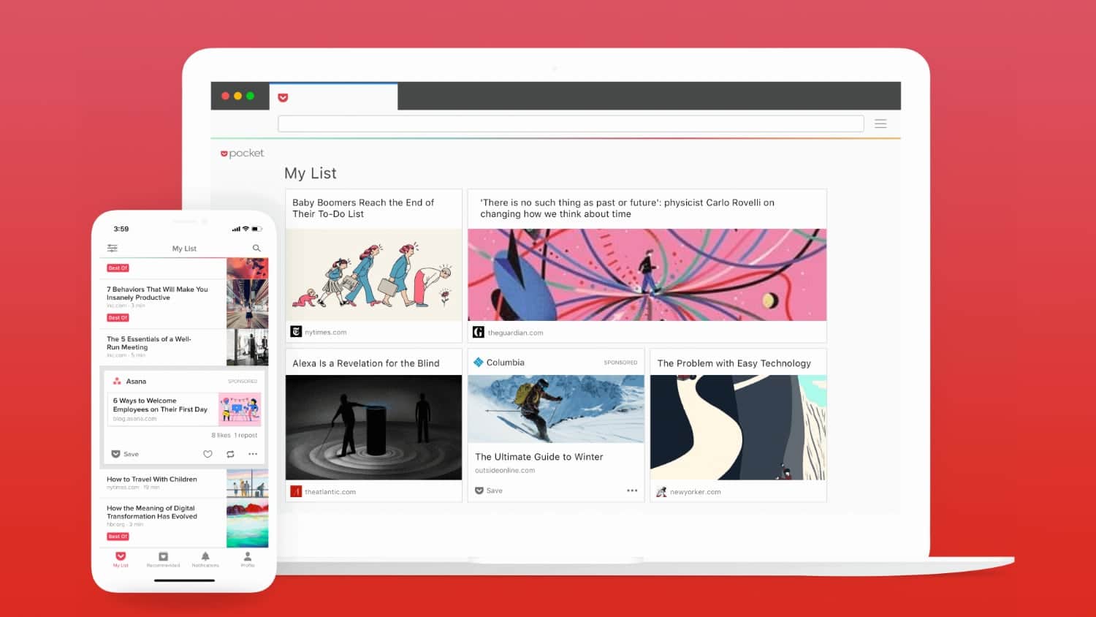The height and width of the screenshot is (617, 1096).
Task: Tap the phone search magnifier icon
Action: pyautogui.click(x=256, y=249)
